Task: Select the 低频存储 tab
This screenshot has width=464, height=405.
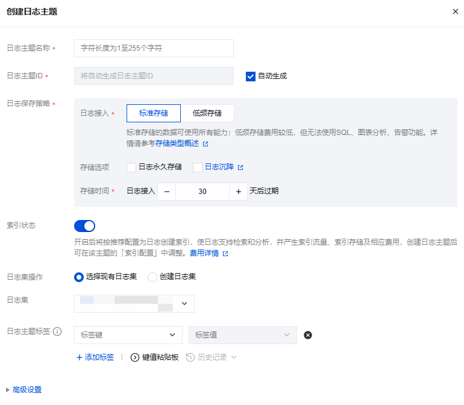Action: tap(207, 113)
